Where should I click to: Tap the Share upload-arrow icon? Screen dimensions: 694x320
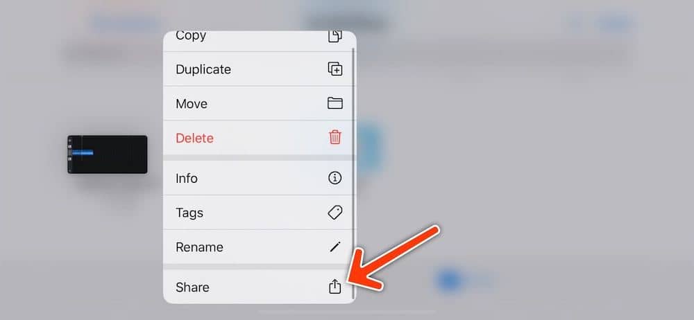335,287
